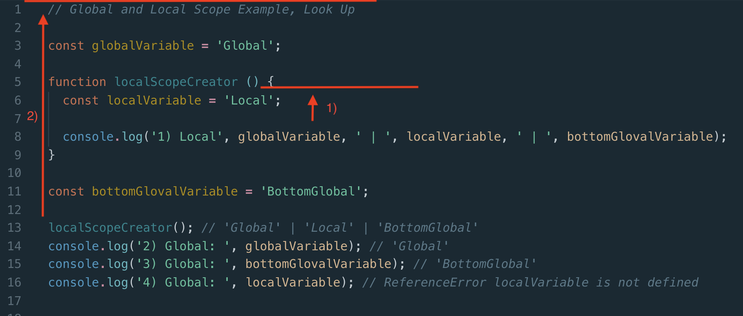Click line number 5 in gutter
The width and height of the screenshot is (743, 316).
pyautogui.click(x=18, y=82)
